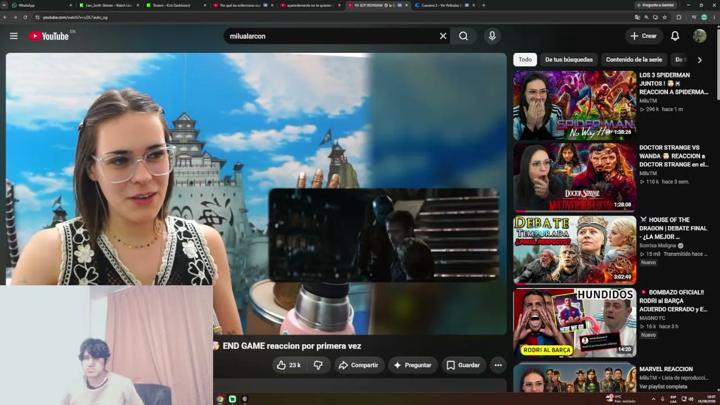Reload the YouTube page
This screenshot has width=720, height=405.
[25, 17]
